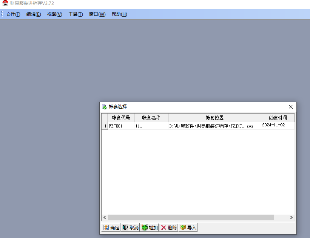The height and width of the screenshot is (238, 310).
Task: Open the 文件(F) menu
Action: point(13,14)
